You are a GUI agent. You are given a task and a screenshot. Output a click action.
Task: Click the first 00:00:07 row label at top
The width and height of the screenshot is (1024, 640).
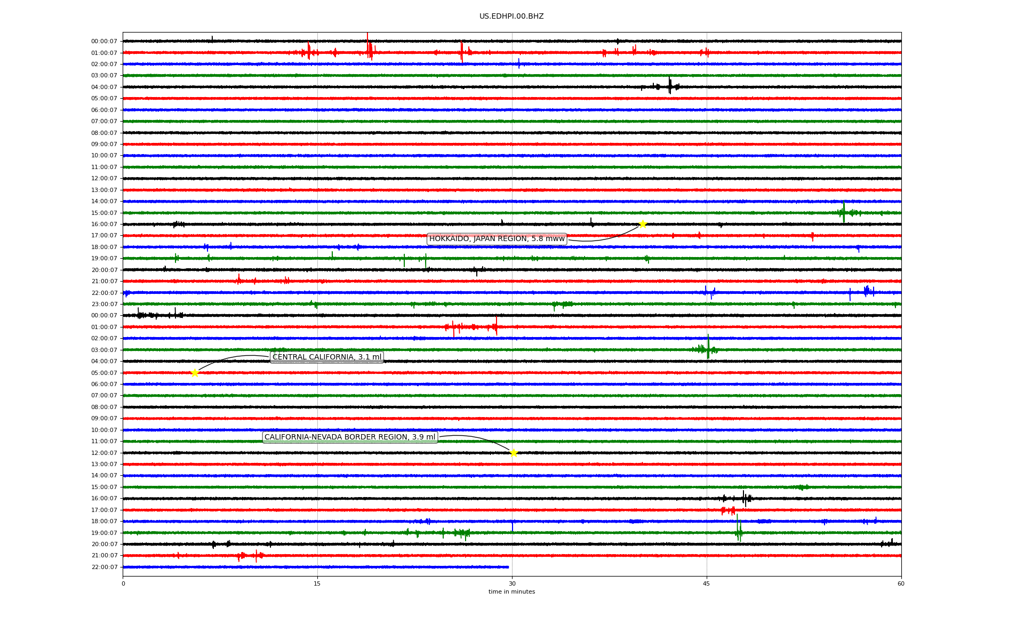[104, 42]
